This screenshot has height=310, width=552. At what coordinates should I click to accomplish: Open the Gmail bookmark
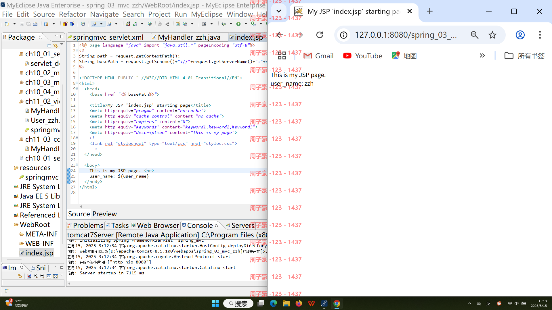pos(318,56)
